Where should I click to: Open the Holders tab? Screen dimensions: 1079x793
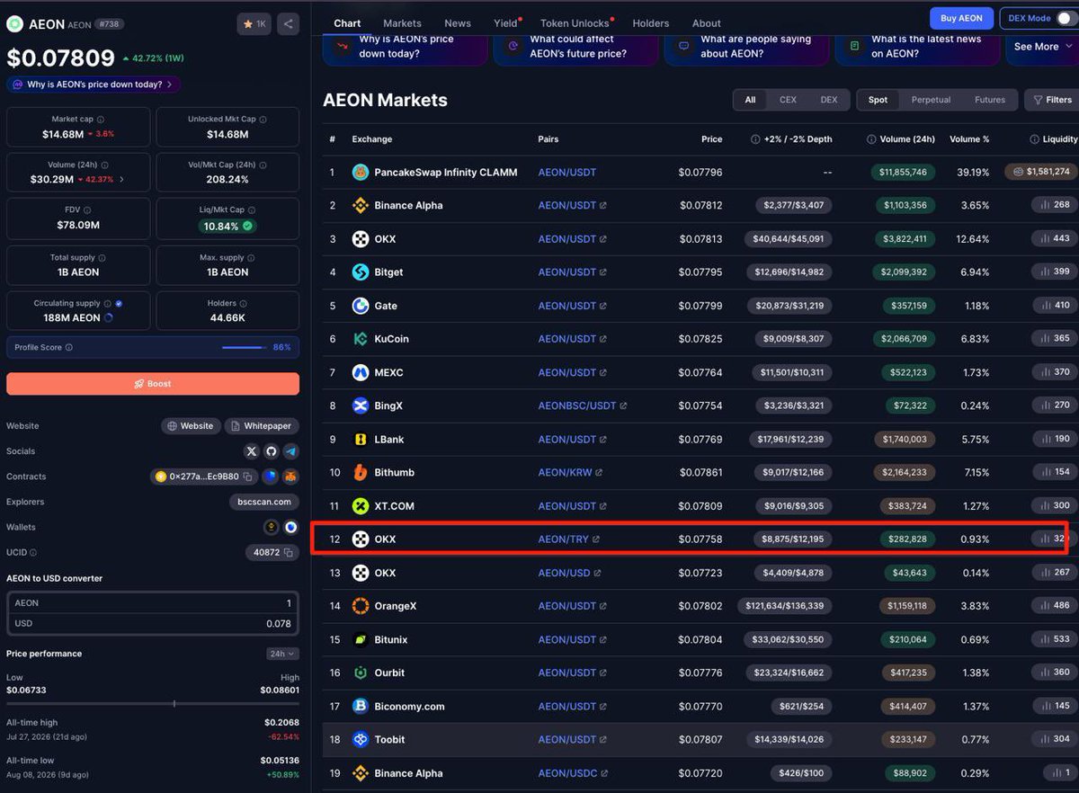[650, 23]
